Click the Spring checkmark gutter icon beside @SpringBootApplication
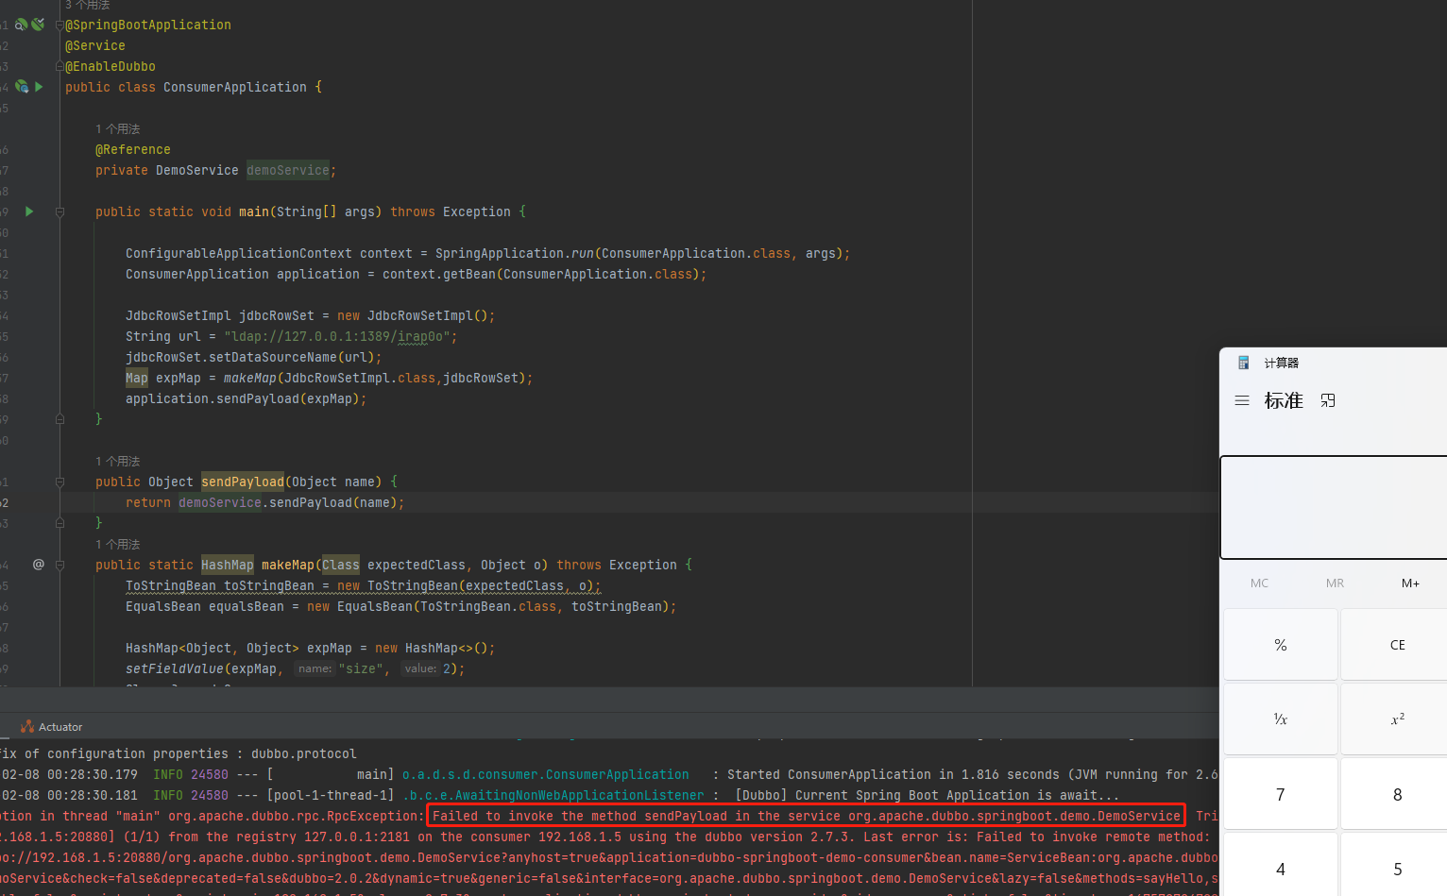1447x896 pixels. pos(38,25)
